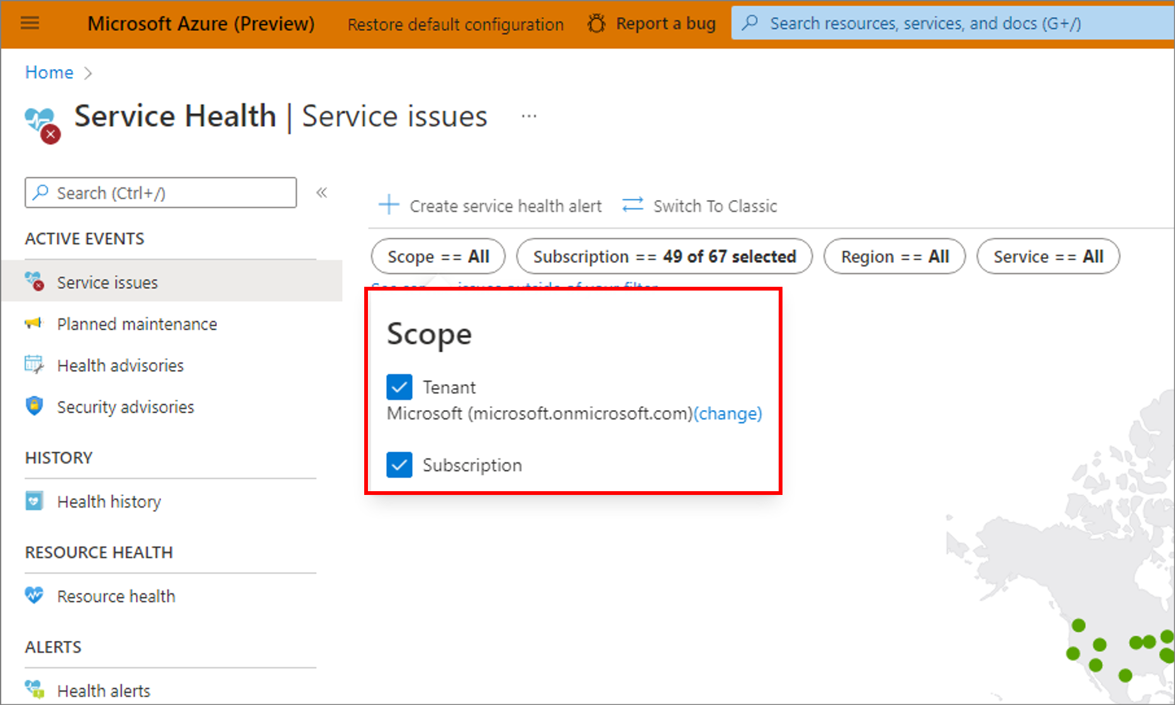Open the Scope filter pill
This screenshot has width=1175, height=705.
pos(438,257)
